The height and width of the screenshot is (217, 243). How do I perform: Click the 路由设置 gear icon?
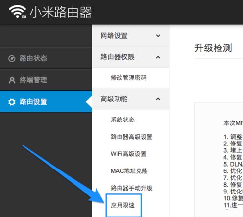(12, 102)
